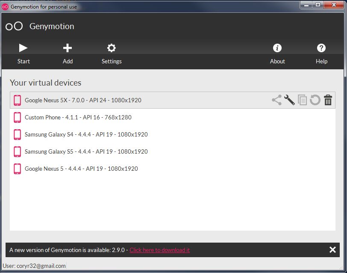Open wrench settings for Nexus 5X
This screenshot has width=347, height=273.
[x=289, y=100]
